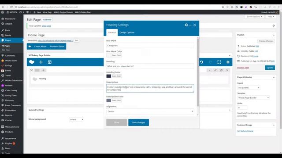Open the Screen Options dropdown
This screenshot has width=282, height=158.
(x=254, y=17)
